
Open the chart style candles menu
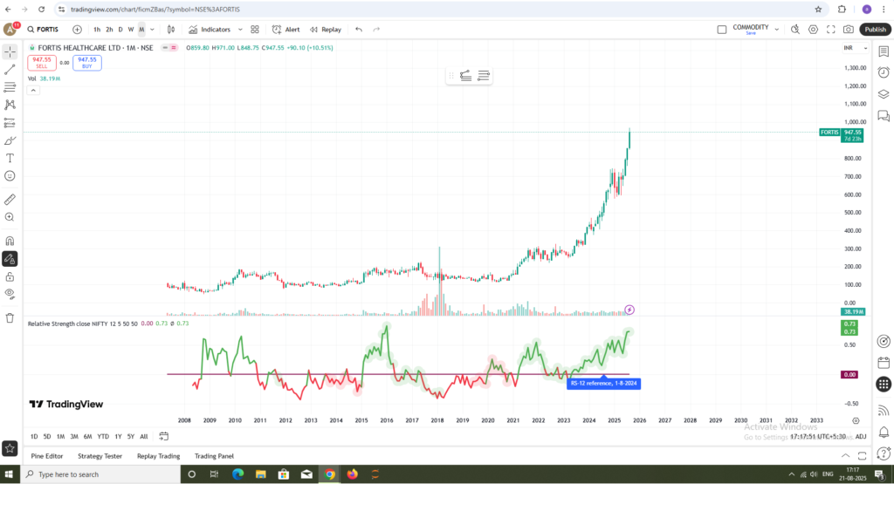pyautogui.click(x=170, y=30)
